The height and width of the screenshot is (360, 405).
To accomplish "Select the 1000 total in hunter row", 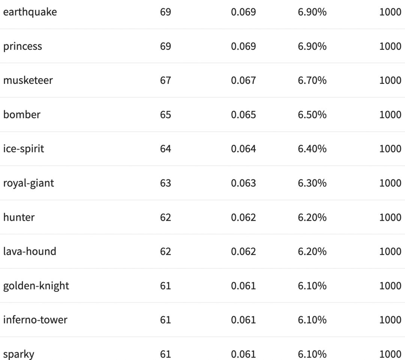I will pyautogui.click(x=390, y=217).
